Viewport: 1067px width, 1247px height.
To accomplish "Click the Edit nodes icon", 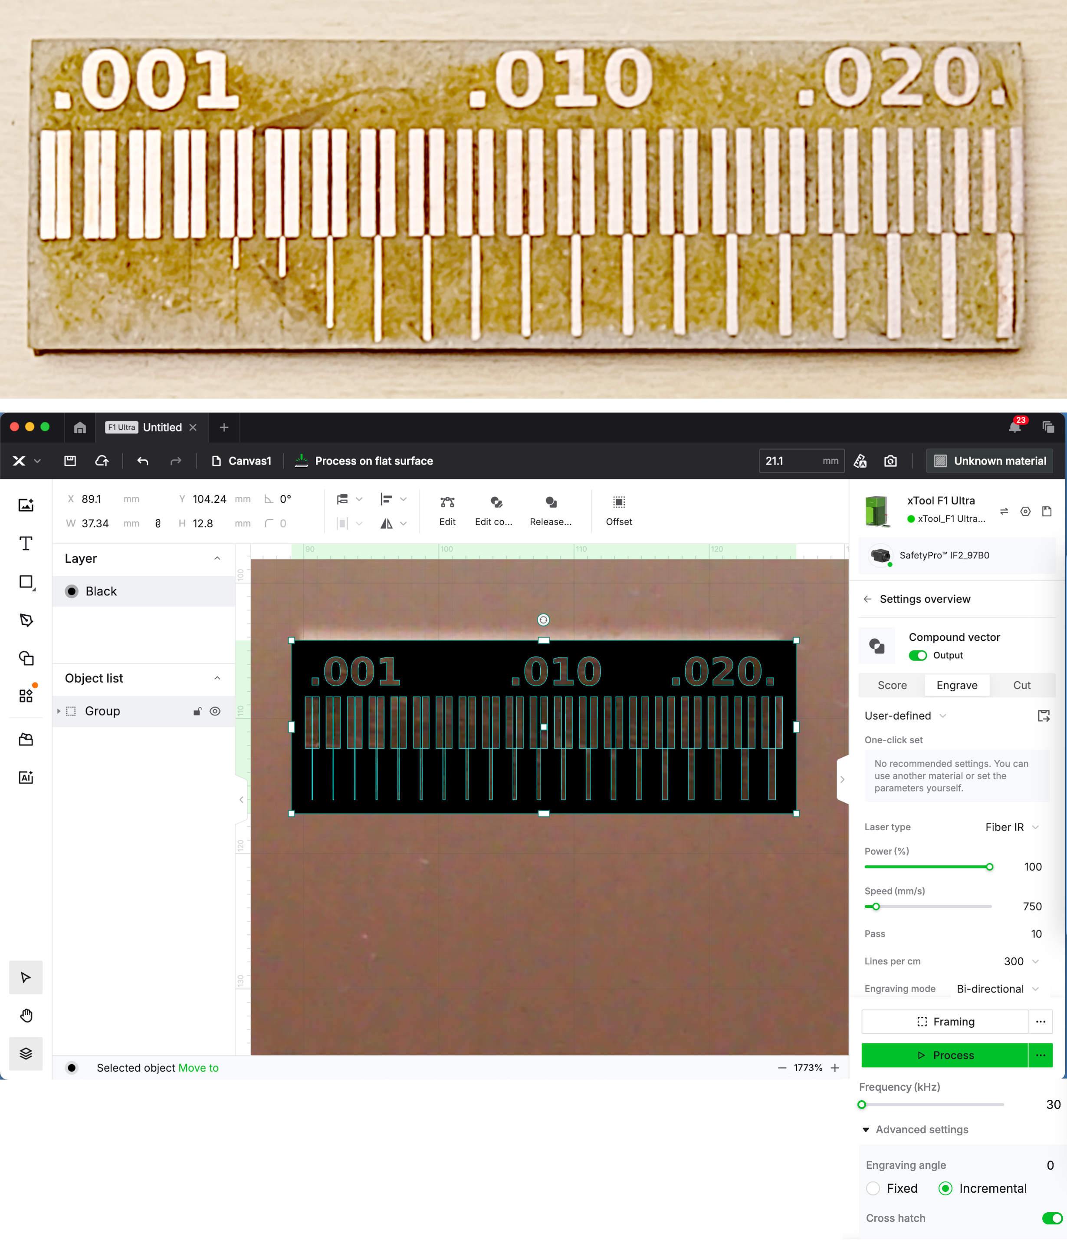I will point(447,502).
